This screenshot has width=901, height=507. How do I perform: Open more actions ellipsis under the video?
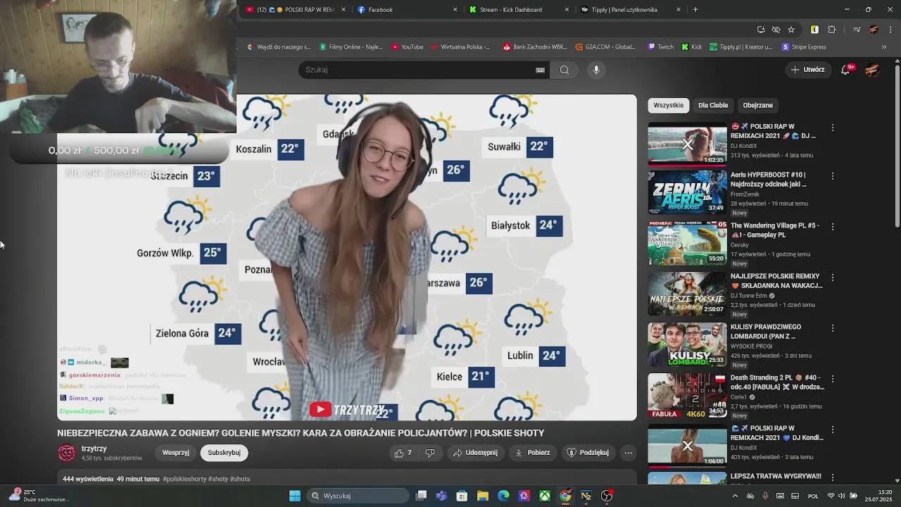pyautogui.click(x=629, y=453)
